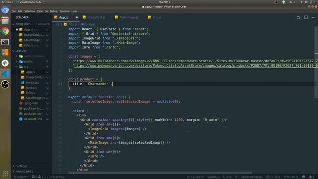
Task: Open the pokemoncenter.com image URL link
Action: pos(196,65)
